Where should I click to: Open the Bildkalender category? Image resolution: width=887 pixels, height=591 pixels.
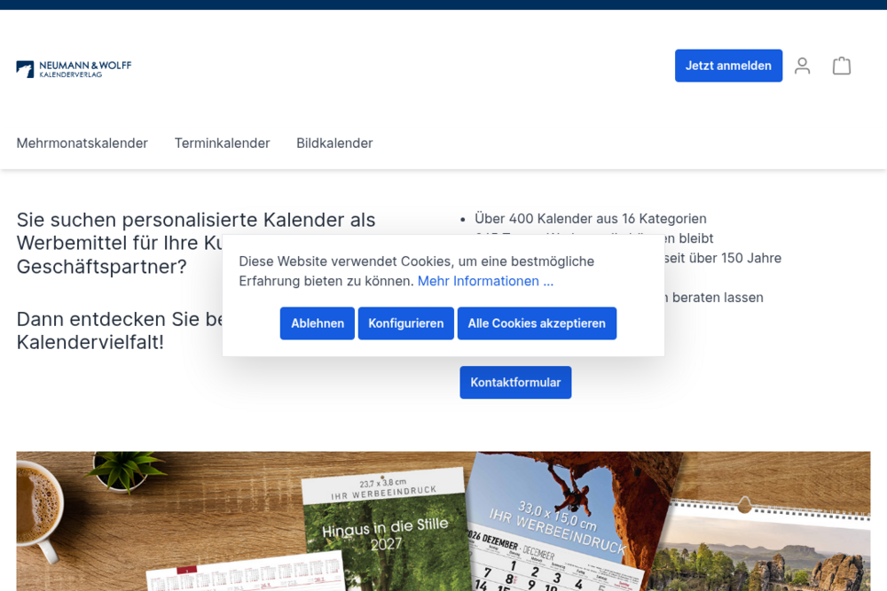point(334,143)
